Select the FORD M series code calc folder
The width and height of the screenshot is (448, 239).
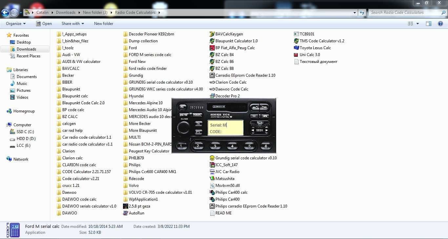click(147, 55)
